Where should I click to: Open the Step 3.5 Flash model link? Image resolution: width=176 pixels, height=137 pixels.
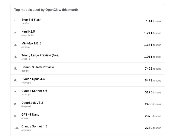31,20
